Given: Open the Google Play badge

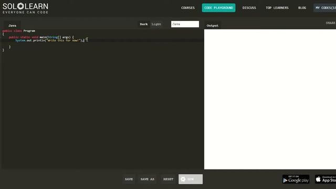Looking at the screenshot, I should pos(296,179).
